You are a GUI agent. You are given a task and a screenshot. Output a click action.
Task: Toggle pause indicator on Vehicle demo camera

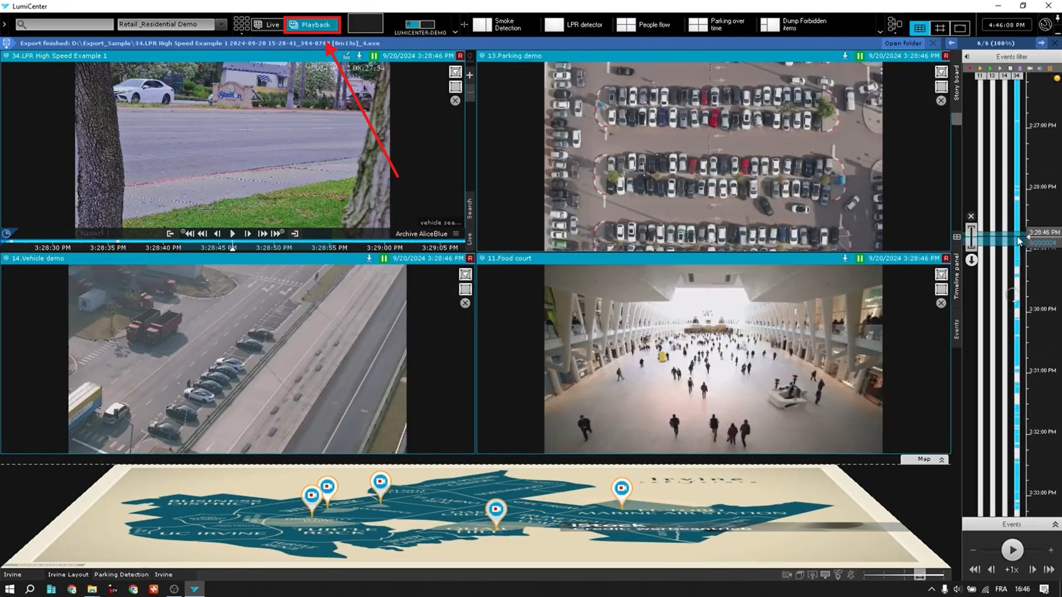[384, 258]
